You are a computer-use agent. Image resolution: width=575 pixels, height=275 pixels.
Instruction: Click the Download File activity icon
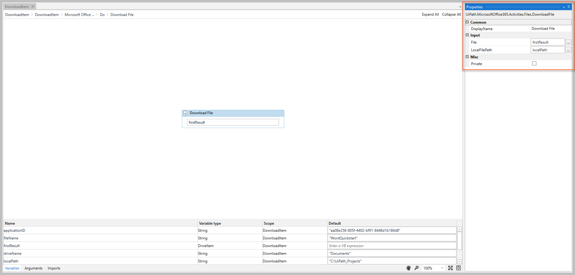pyautogui.click(x=185, y=113)
